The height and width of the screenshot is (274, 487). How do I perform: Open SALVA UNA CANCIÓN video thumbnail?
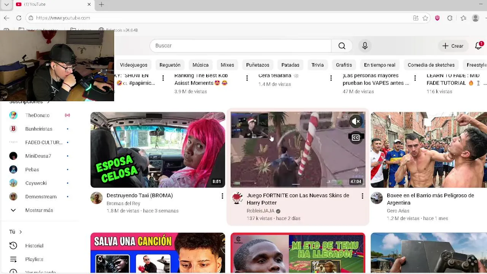click(158, 253)
